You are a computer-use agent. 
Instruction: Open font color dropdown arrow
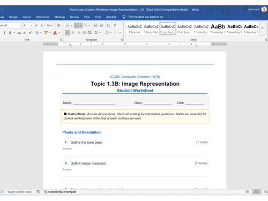[x=59, y=33]
